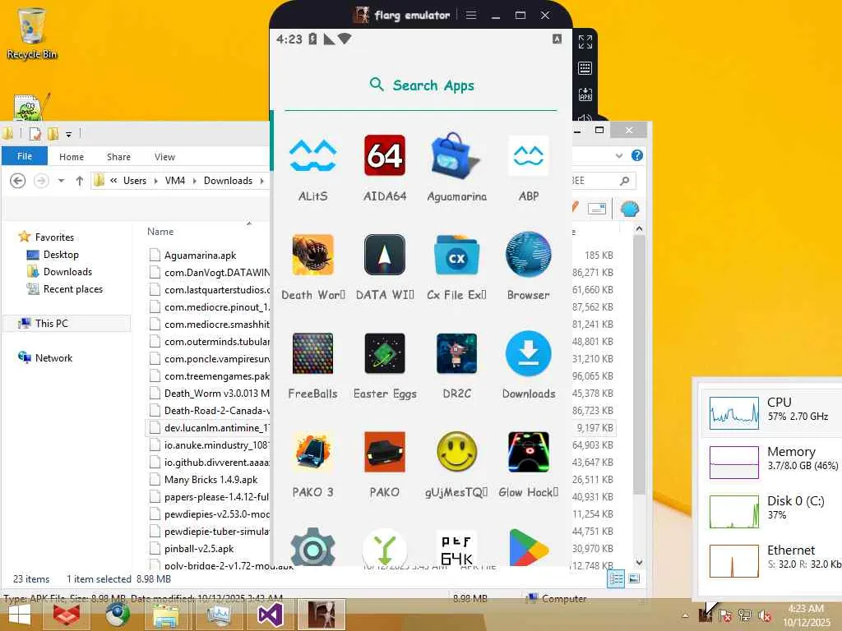The height and width of the screenshot is (631, 842).
Task: Select Desktop under Favorites
Action: coord(61,255)
